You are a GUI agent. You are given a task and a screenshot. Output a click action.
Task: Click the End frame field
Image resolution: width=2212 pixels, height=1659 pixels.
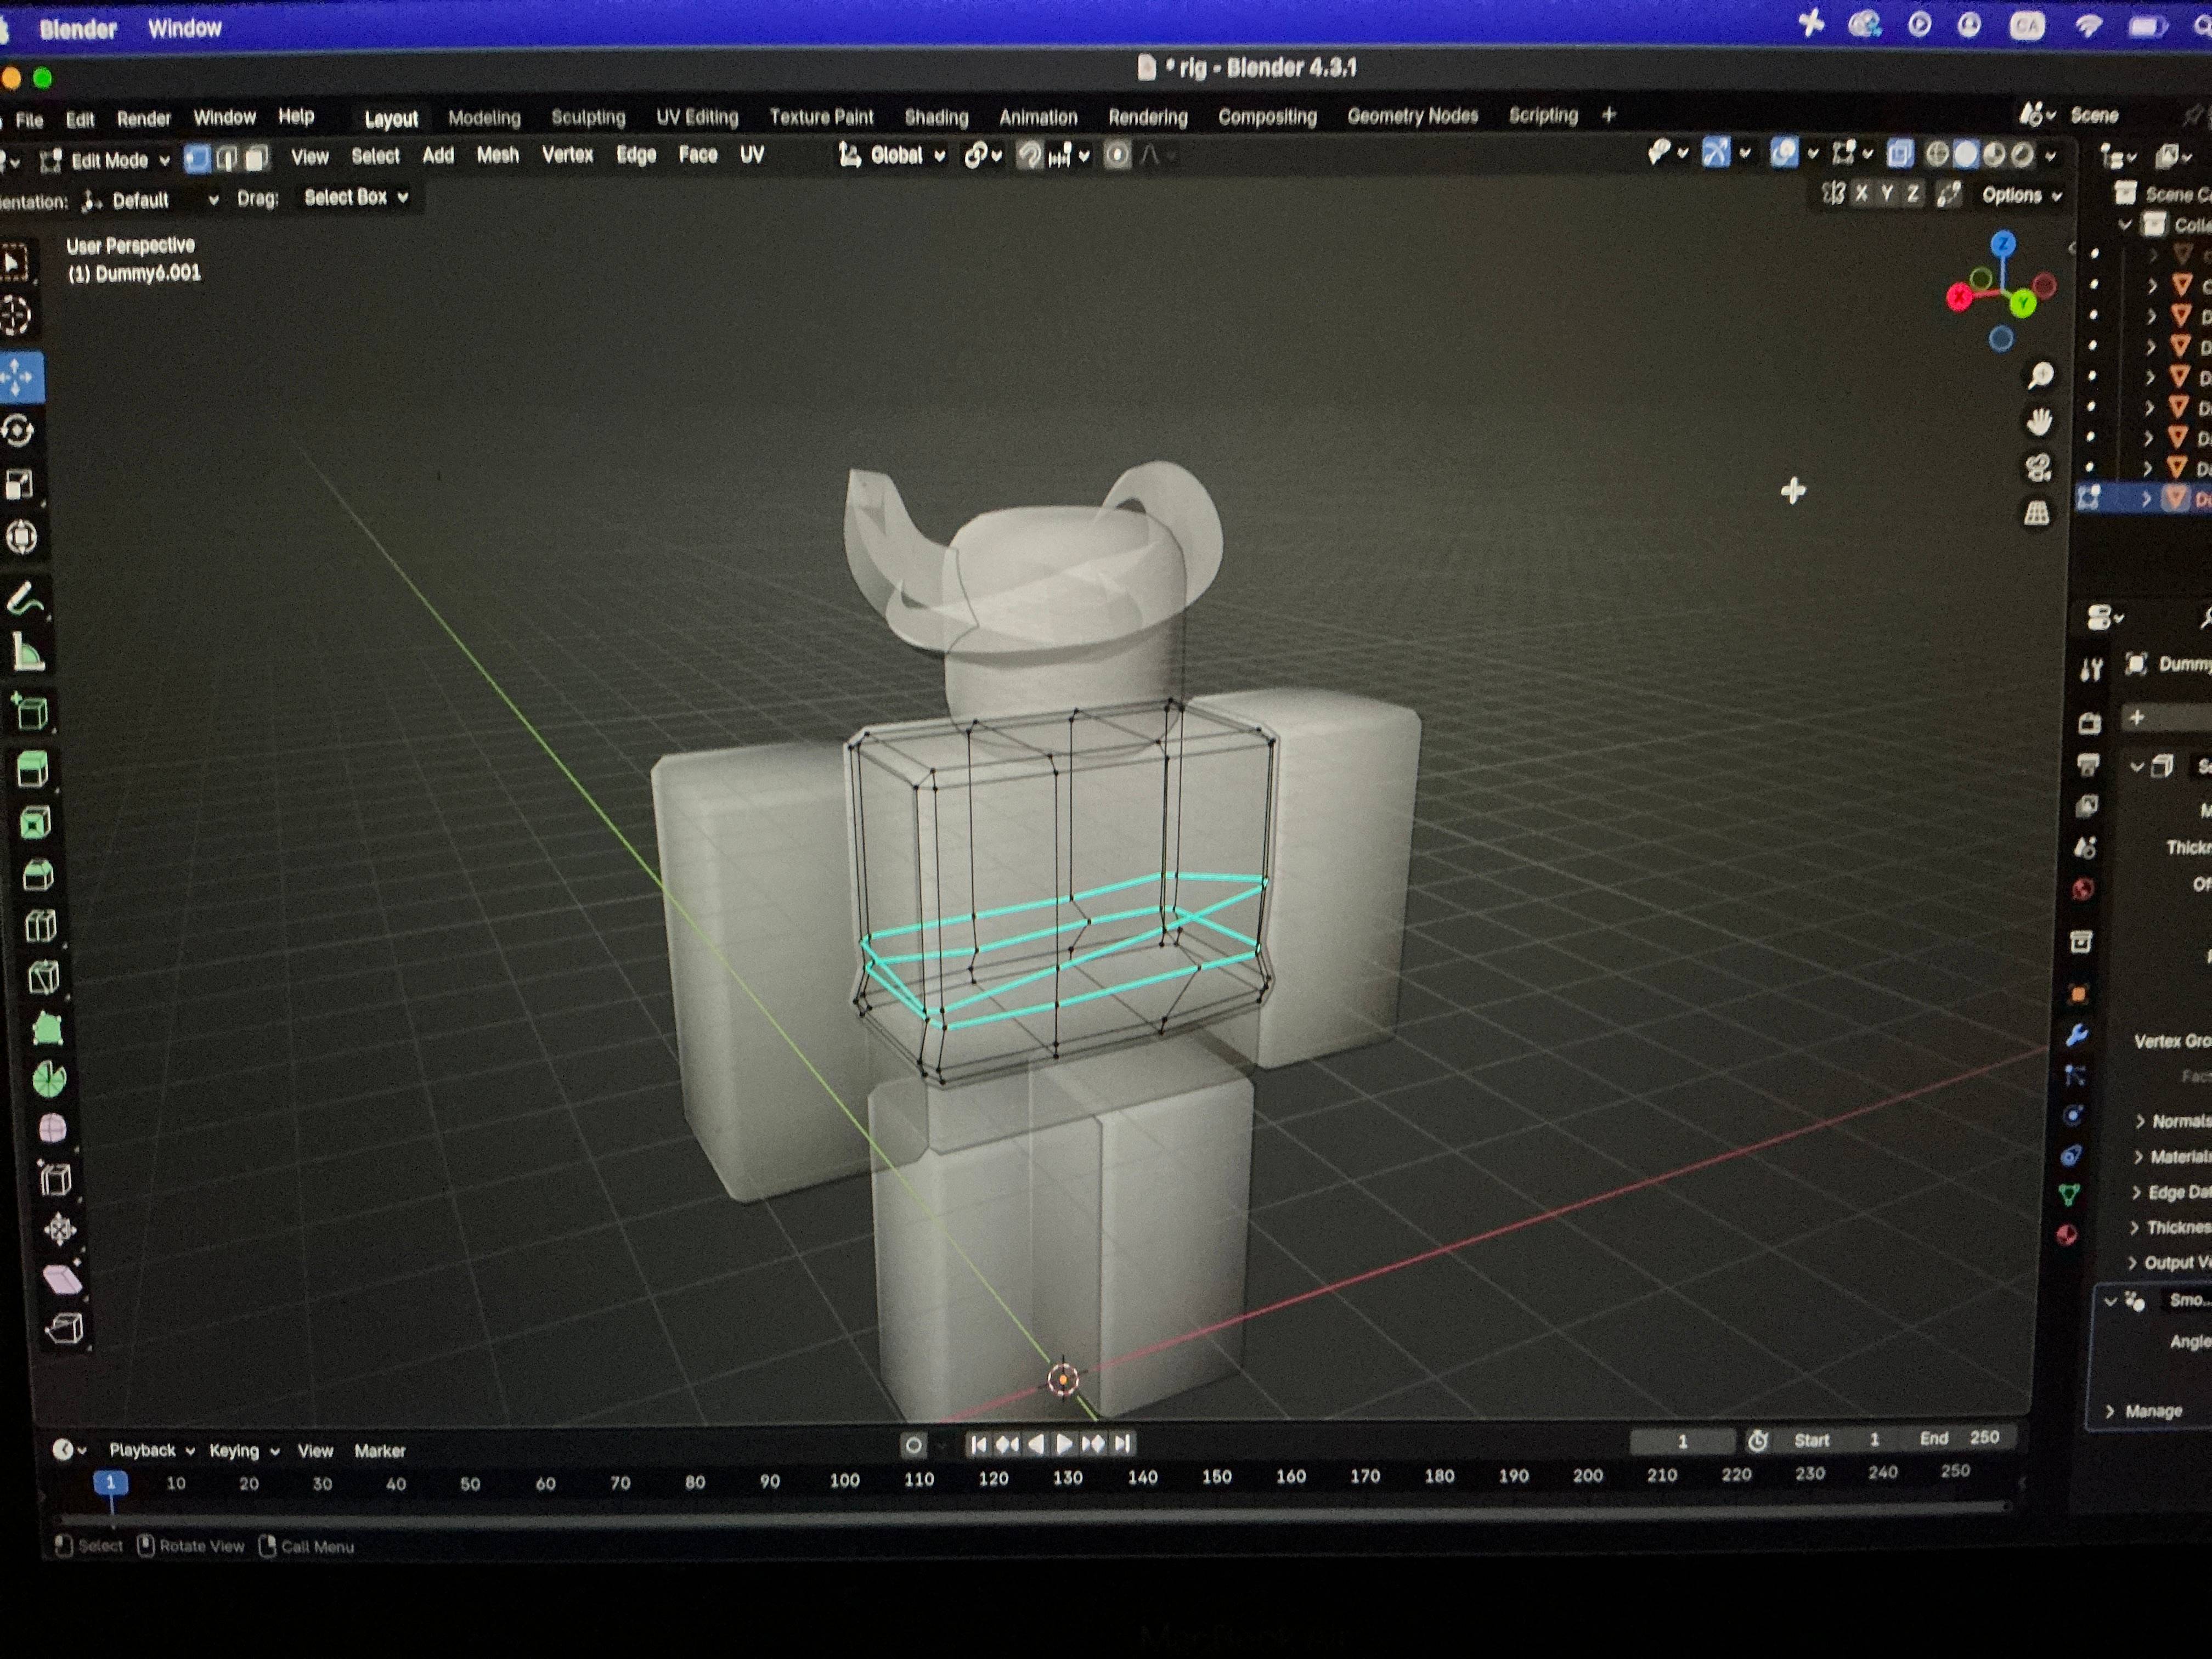tap(1959, 1438)
